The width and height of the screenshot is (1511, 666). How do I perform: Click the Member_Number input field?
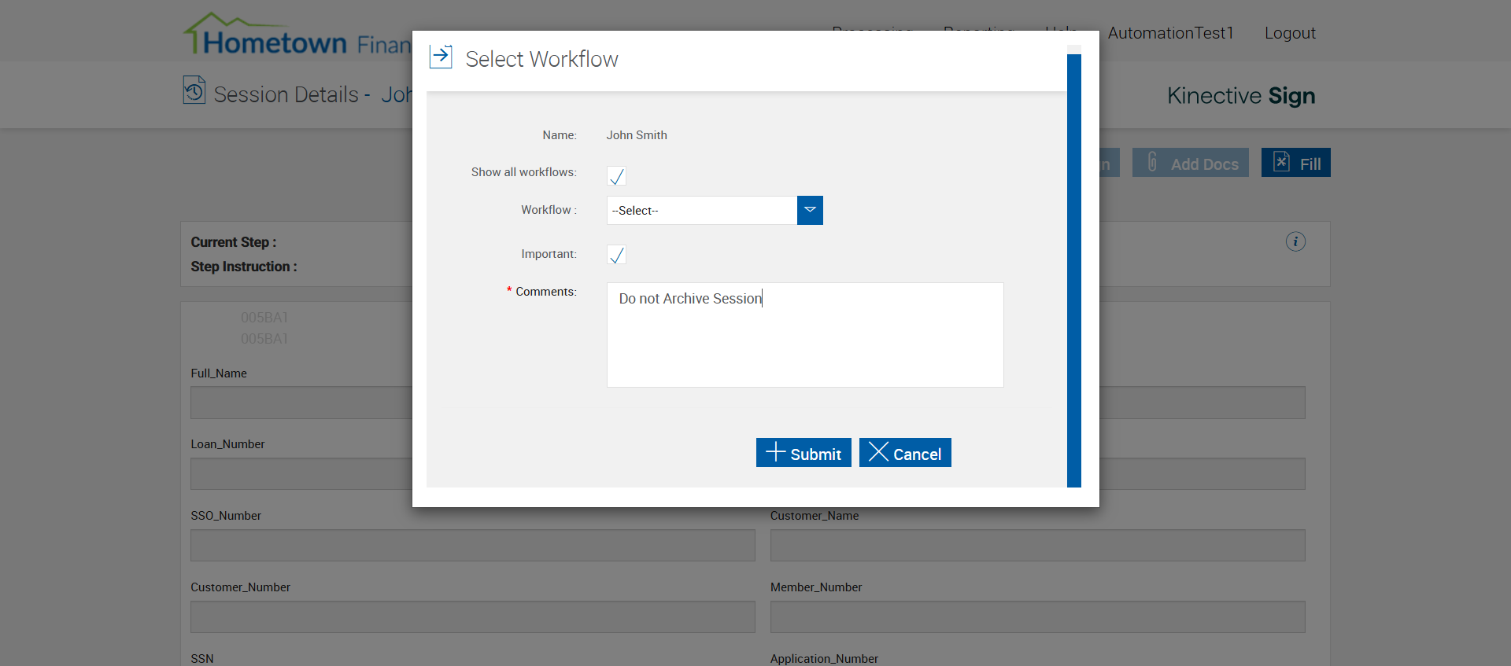point(1037,616)
